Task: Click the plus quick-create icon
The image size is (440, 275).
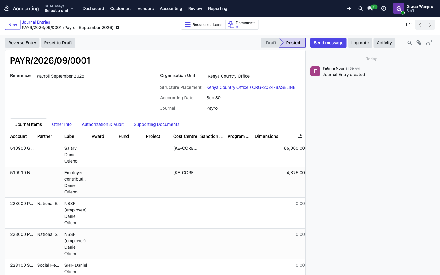Action: (x=349, y=9)
